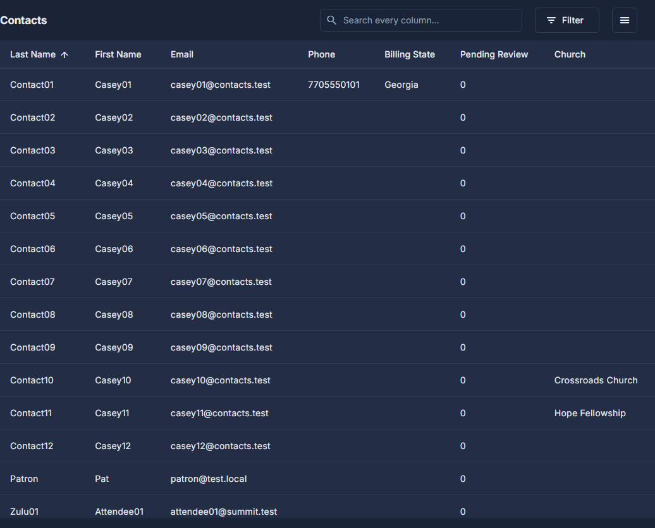Select the Georgia billing state cell
Screen dimensions: 655x528
pyautogui.click(x=401, y=85)
